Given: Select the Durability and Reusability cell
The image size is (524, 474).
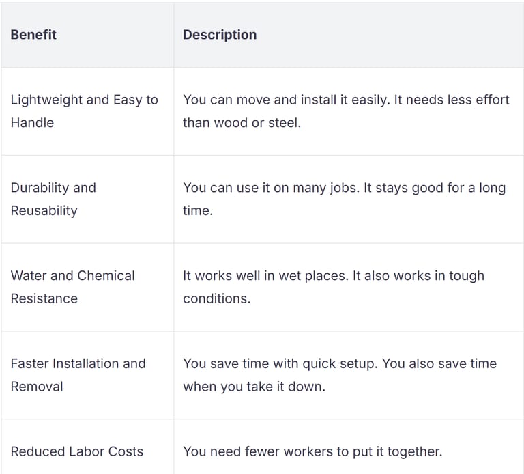Looking at the screenshot, I should click(53, 199).
